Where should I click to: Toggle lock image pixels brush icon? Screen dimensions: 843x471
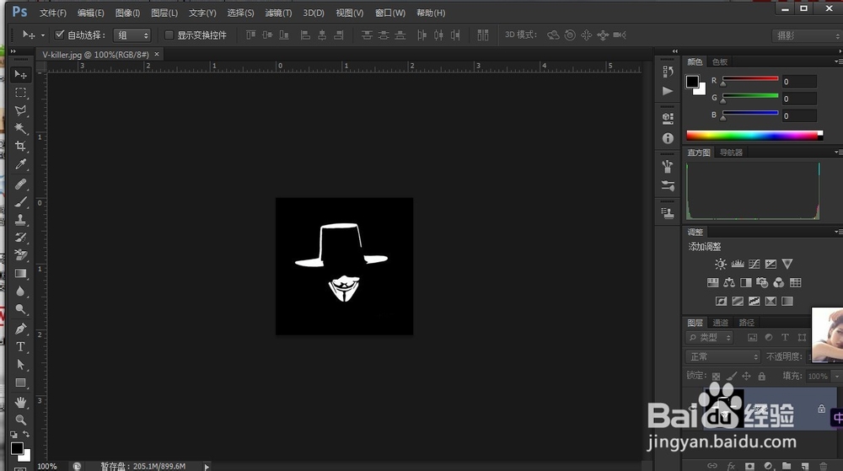click(x=731, y=376)
